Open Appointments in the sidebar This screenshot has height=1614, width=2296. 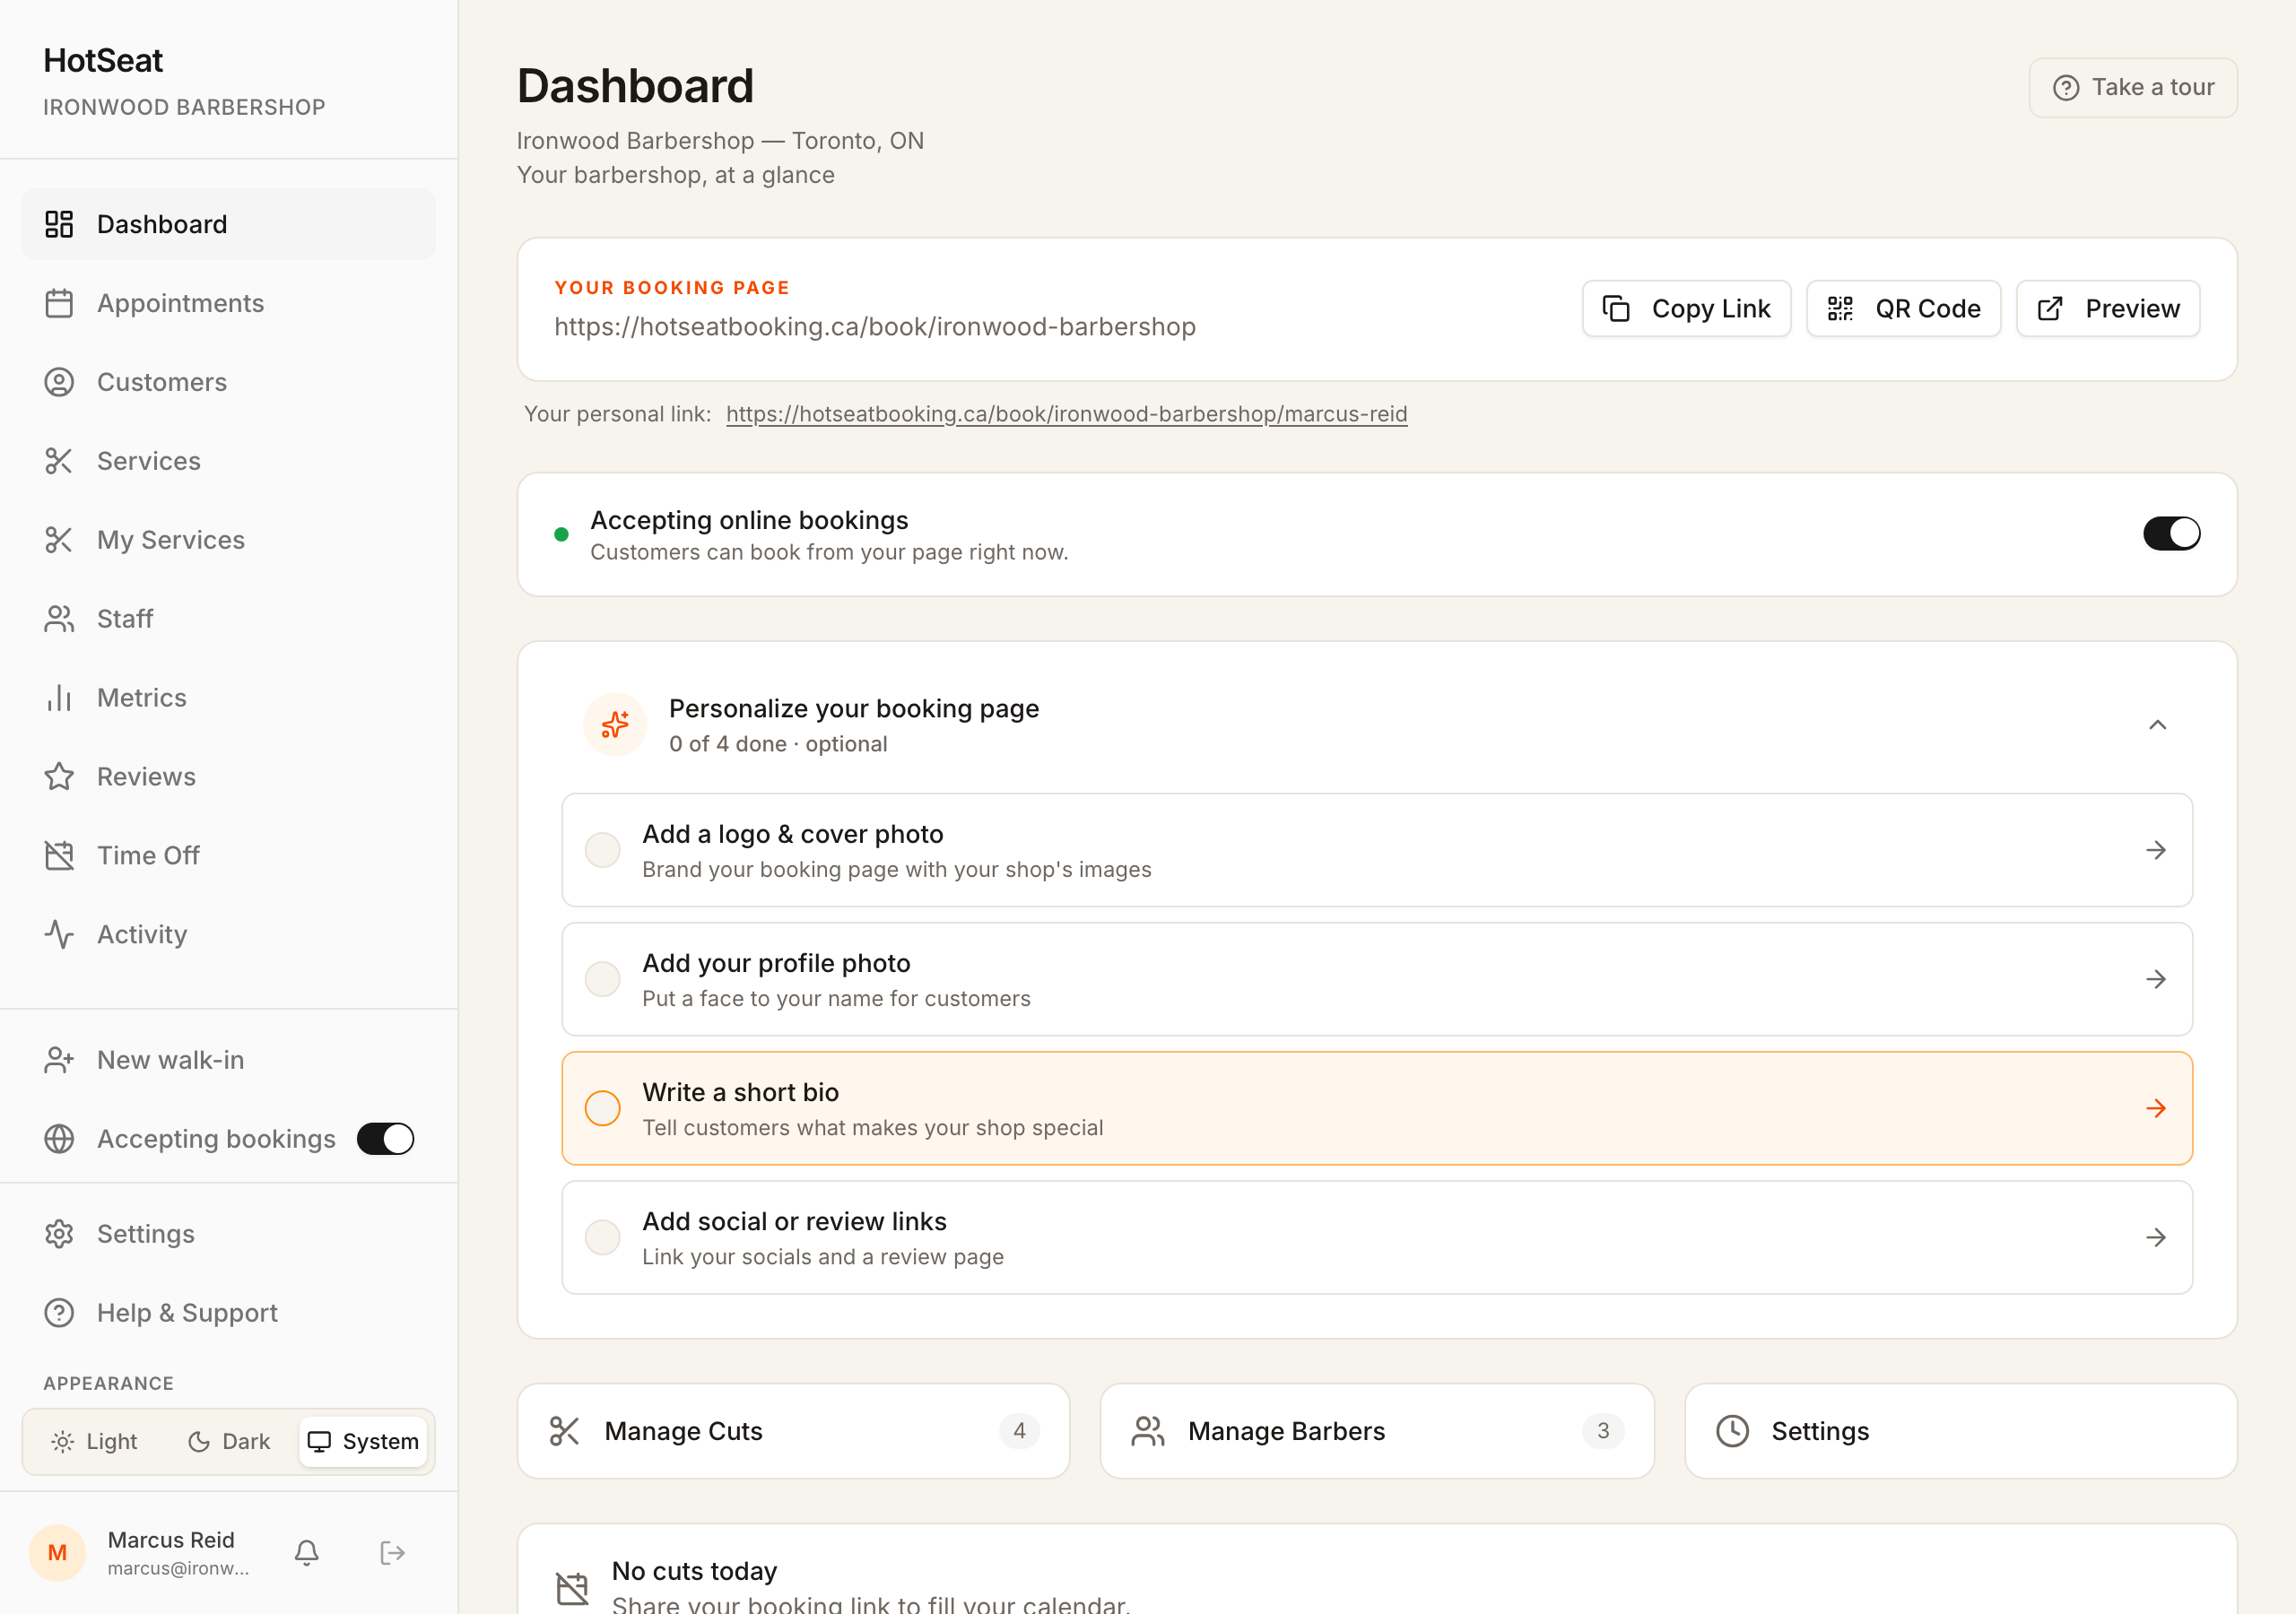tap(228, 303)
